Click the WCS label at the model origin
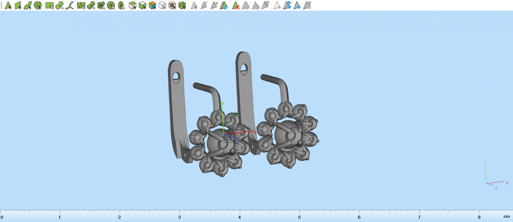The width and height of the screenshot is (513, 222). (x=229, y=139)
